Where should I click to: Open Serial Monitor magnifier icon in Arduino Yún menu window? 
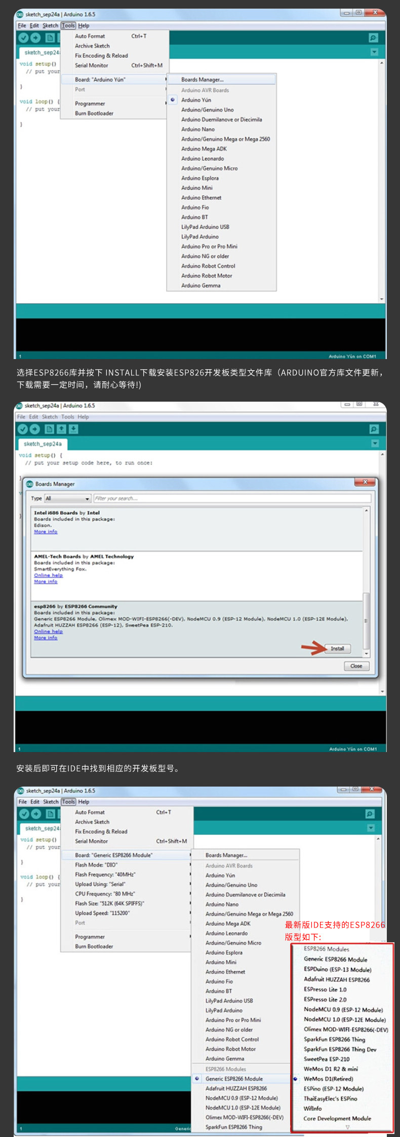pyautogui.click(x=373, y=38)
